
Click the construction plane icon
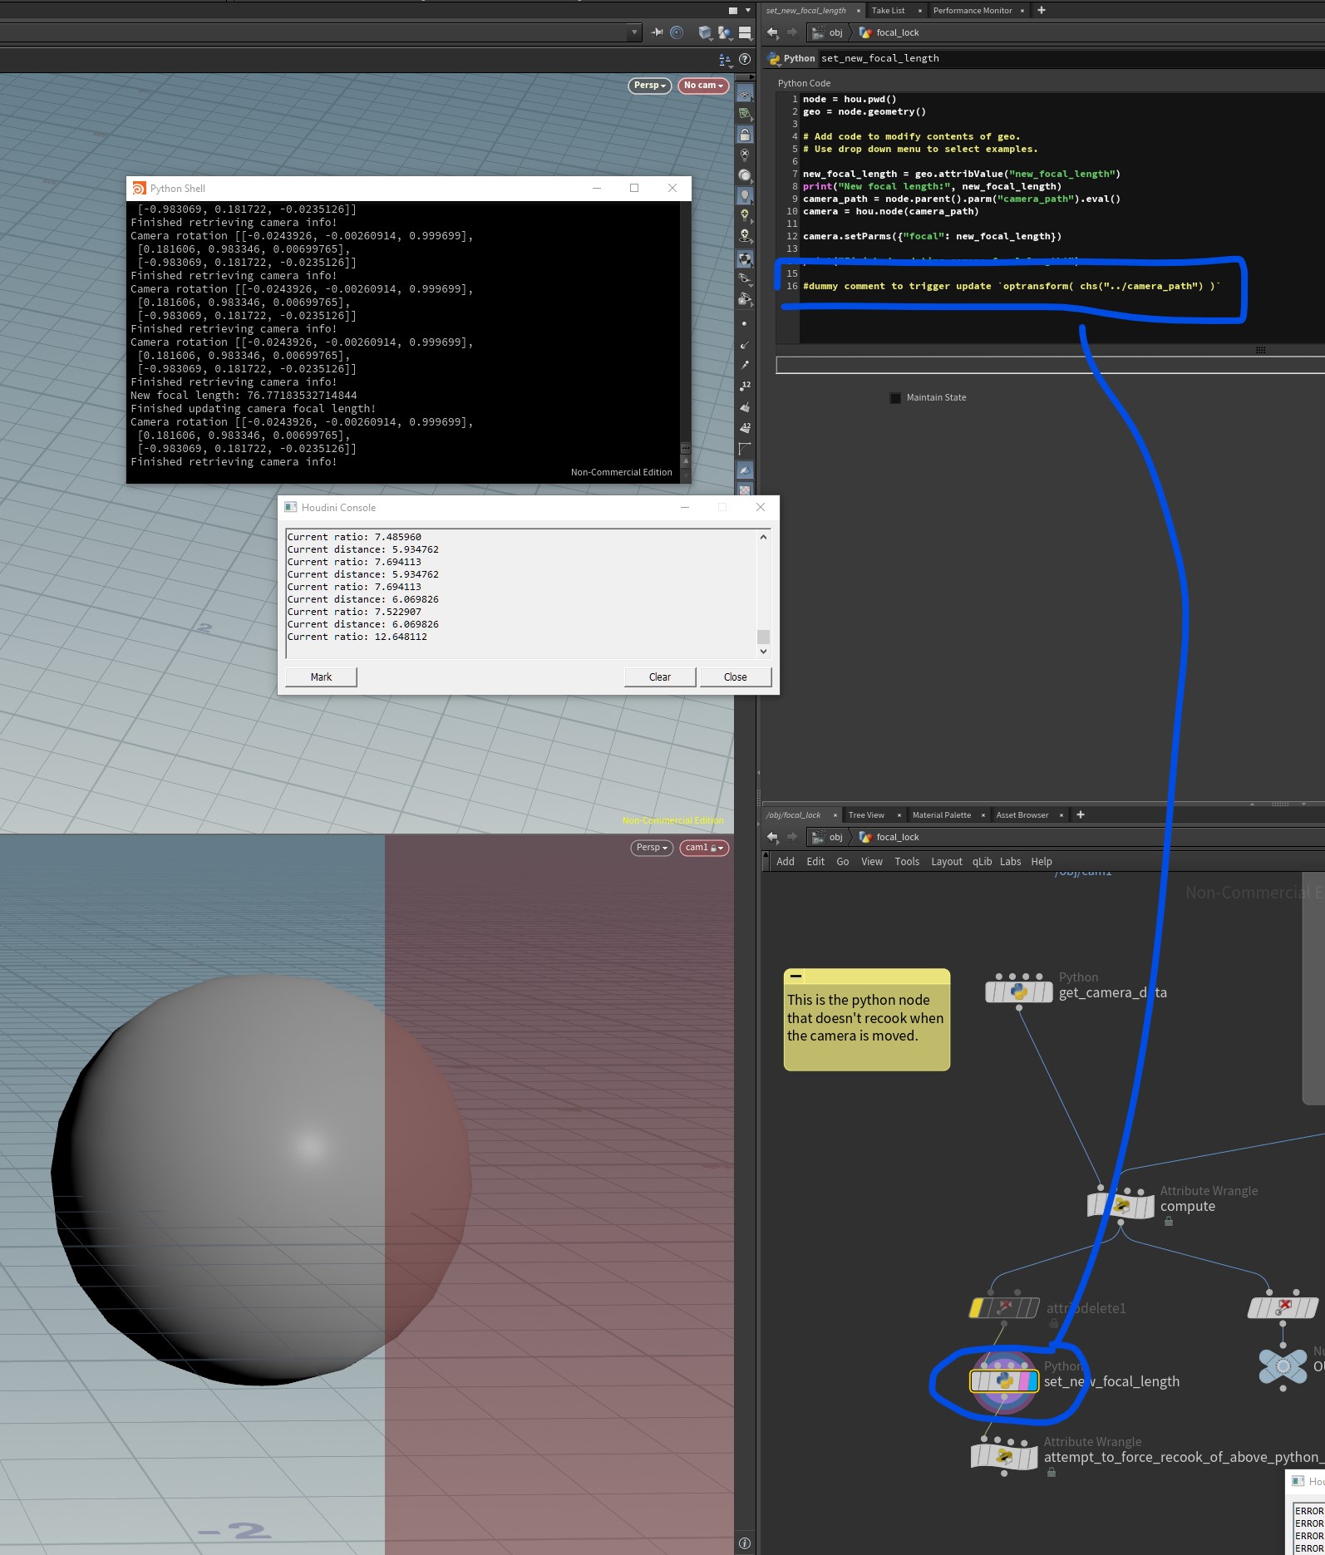tap(745, 114)
